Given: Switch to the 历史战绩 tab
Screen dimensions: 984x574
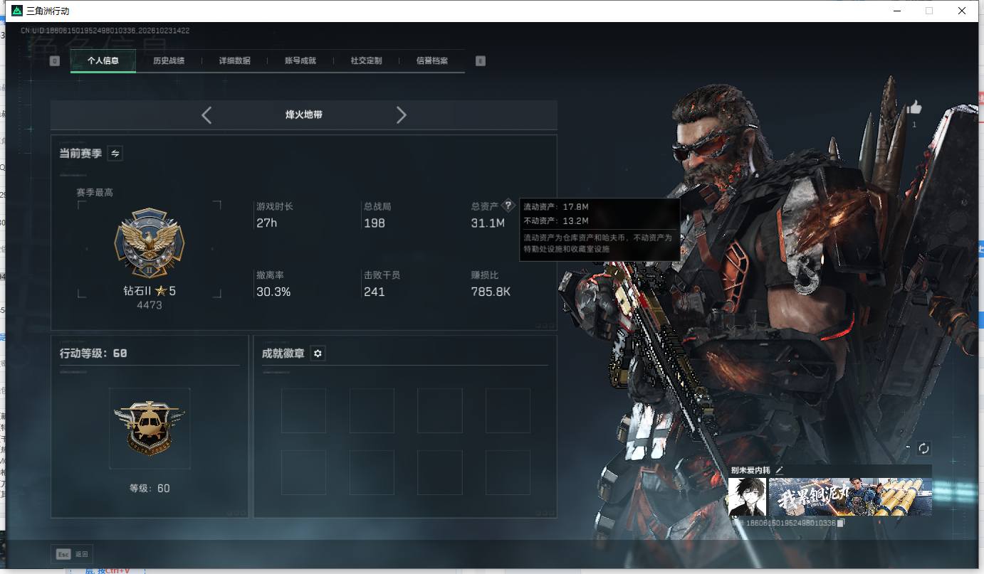Looking at the screenshot, I should 169,61.
